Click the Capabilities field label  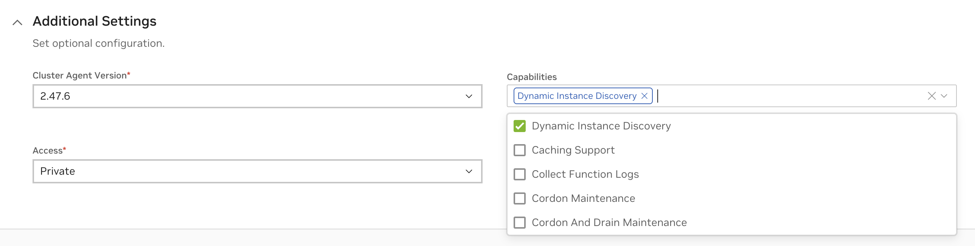click(531, 77)
